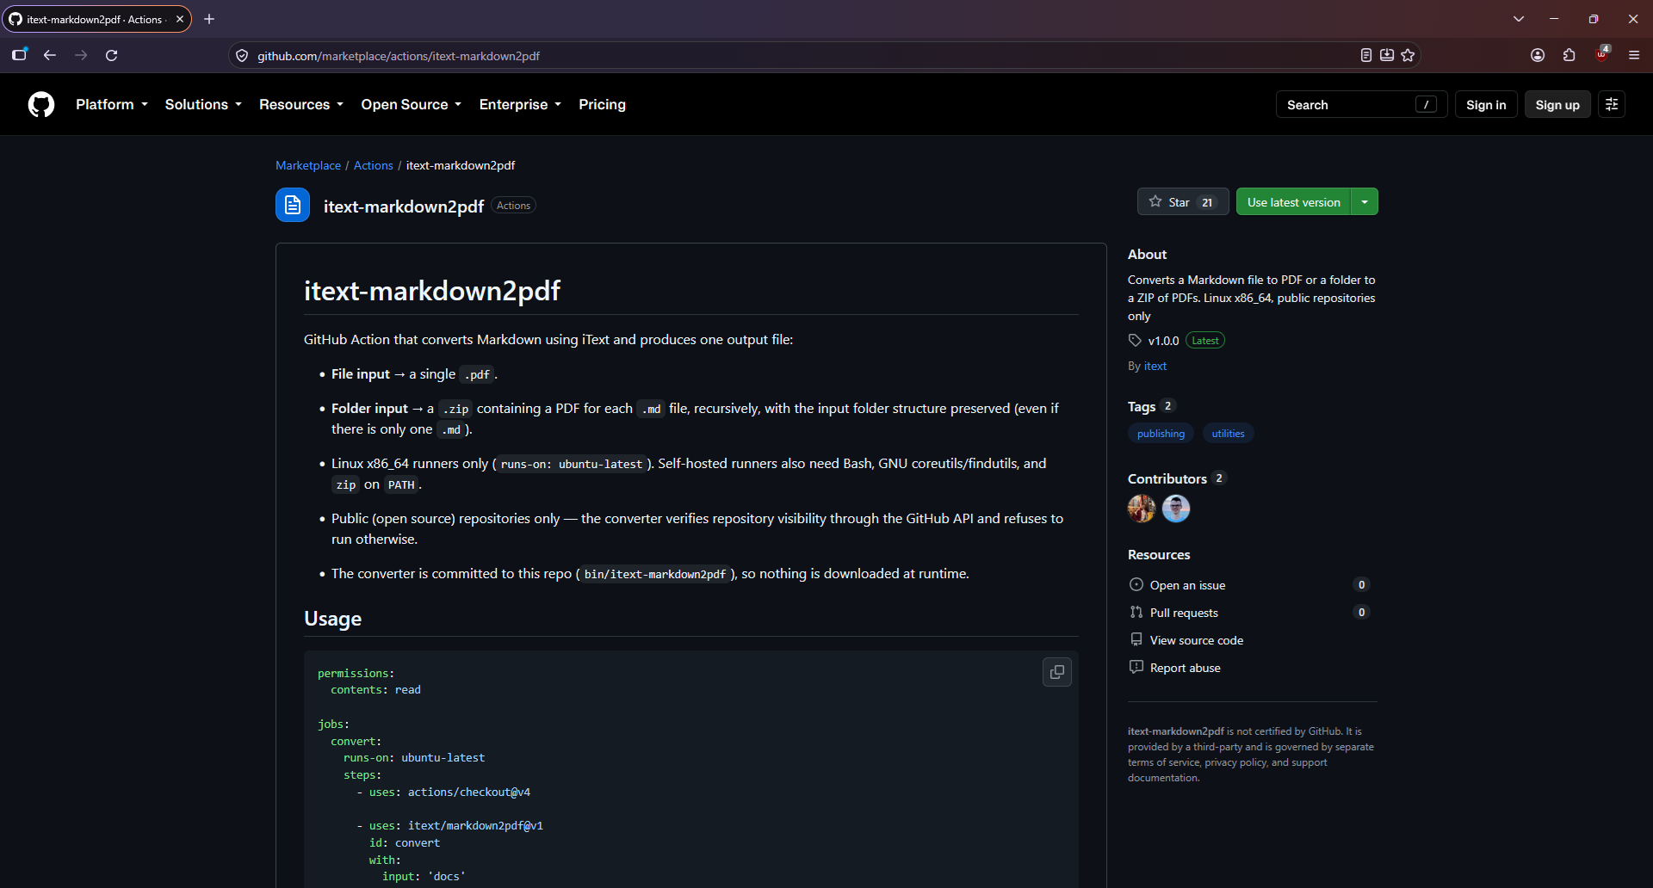Open the GitHub home logo
1653x888 pixels.
coord(41,105)
